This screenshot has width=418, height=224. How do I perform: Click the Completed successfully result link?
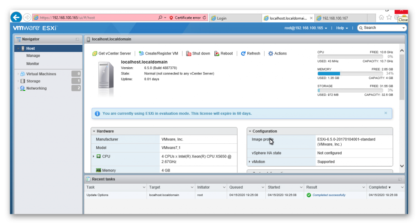[x=329, y=195]
